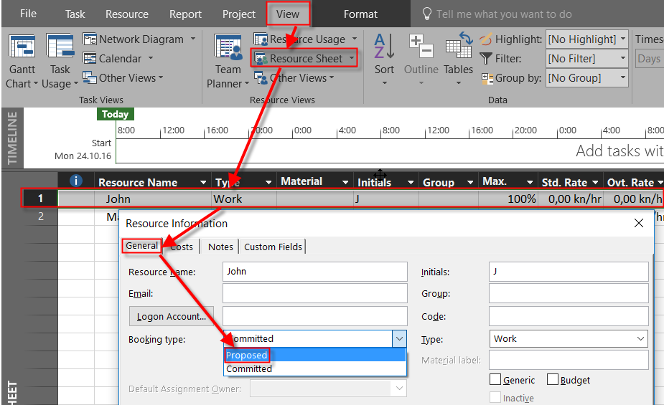
Task: Expand the Type dropdown in dialog
Action: click(640, 339)
